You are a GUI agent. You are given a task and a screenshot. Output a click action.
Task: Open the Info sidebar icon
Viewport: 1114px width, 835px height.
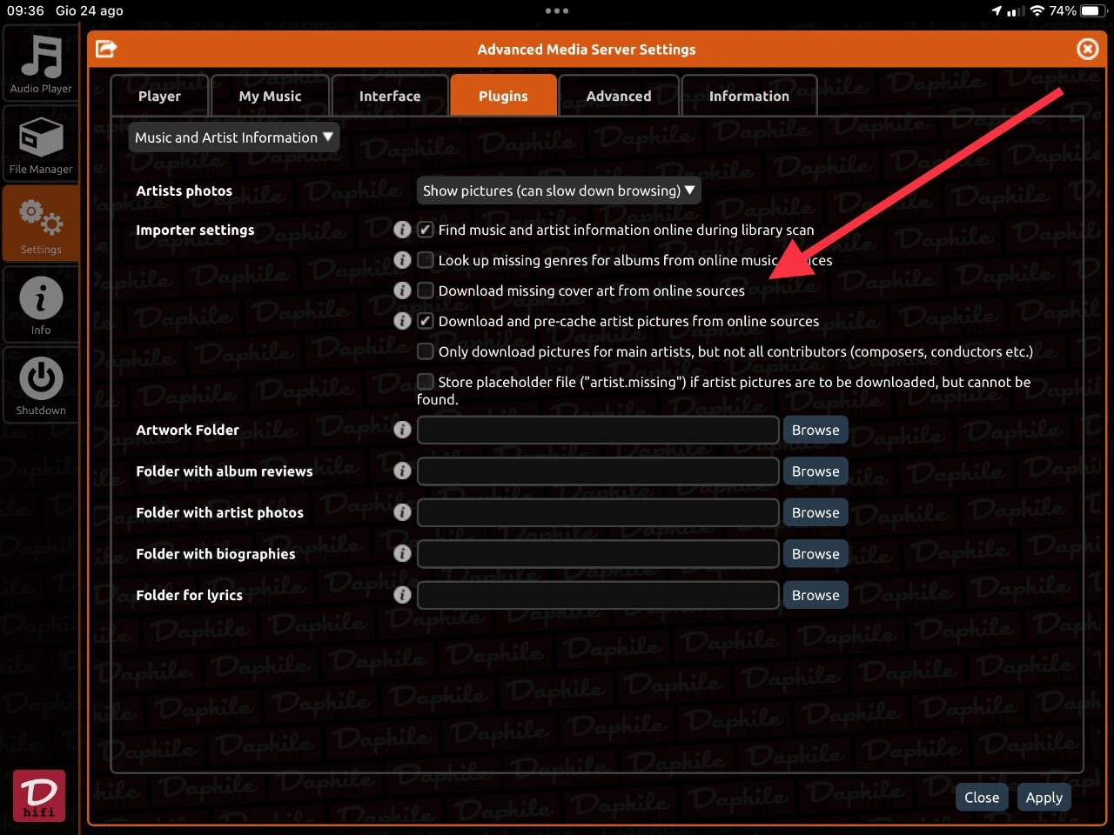click(40, 305)
